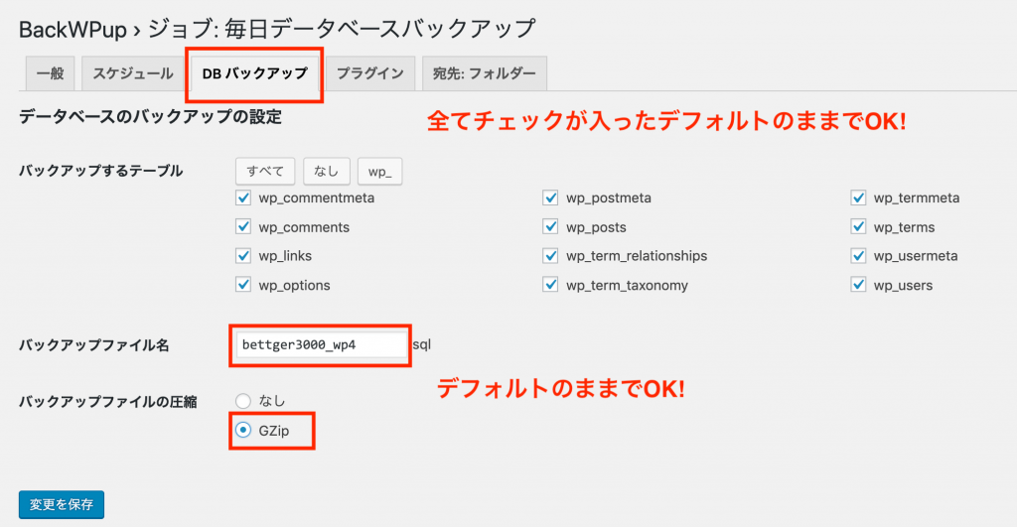The width and height of the screenshot is (1017, 527).
Task: Uncheck the wp_term_relationships table
Action: tap(550, 255)
